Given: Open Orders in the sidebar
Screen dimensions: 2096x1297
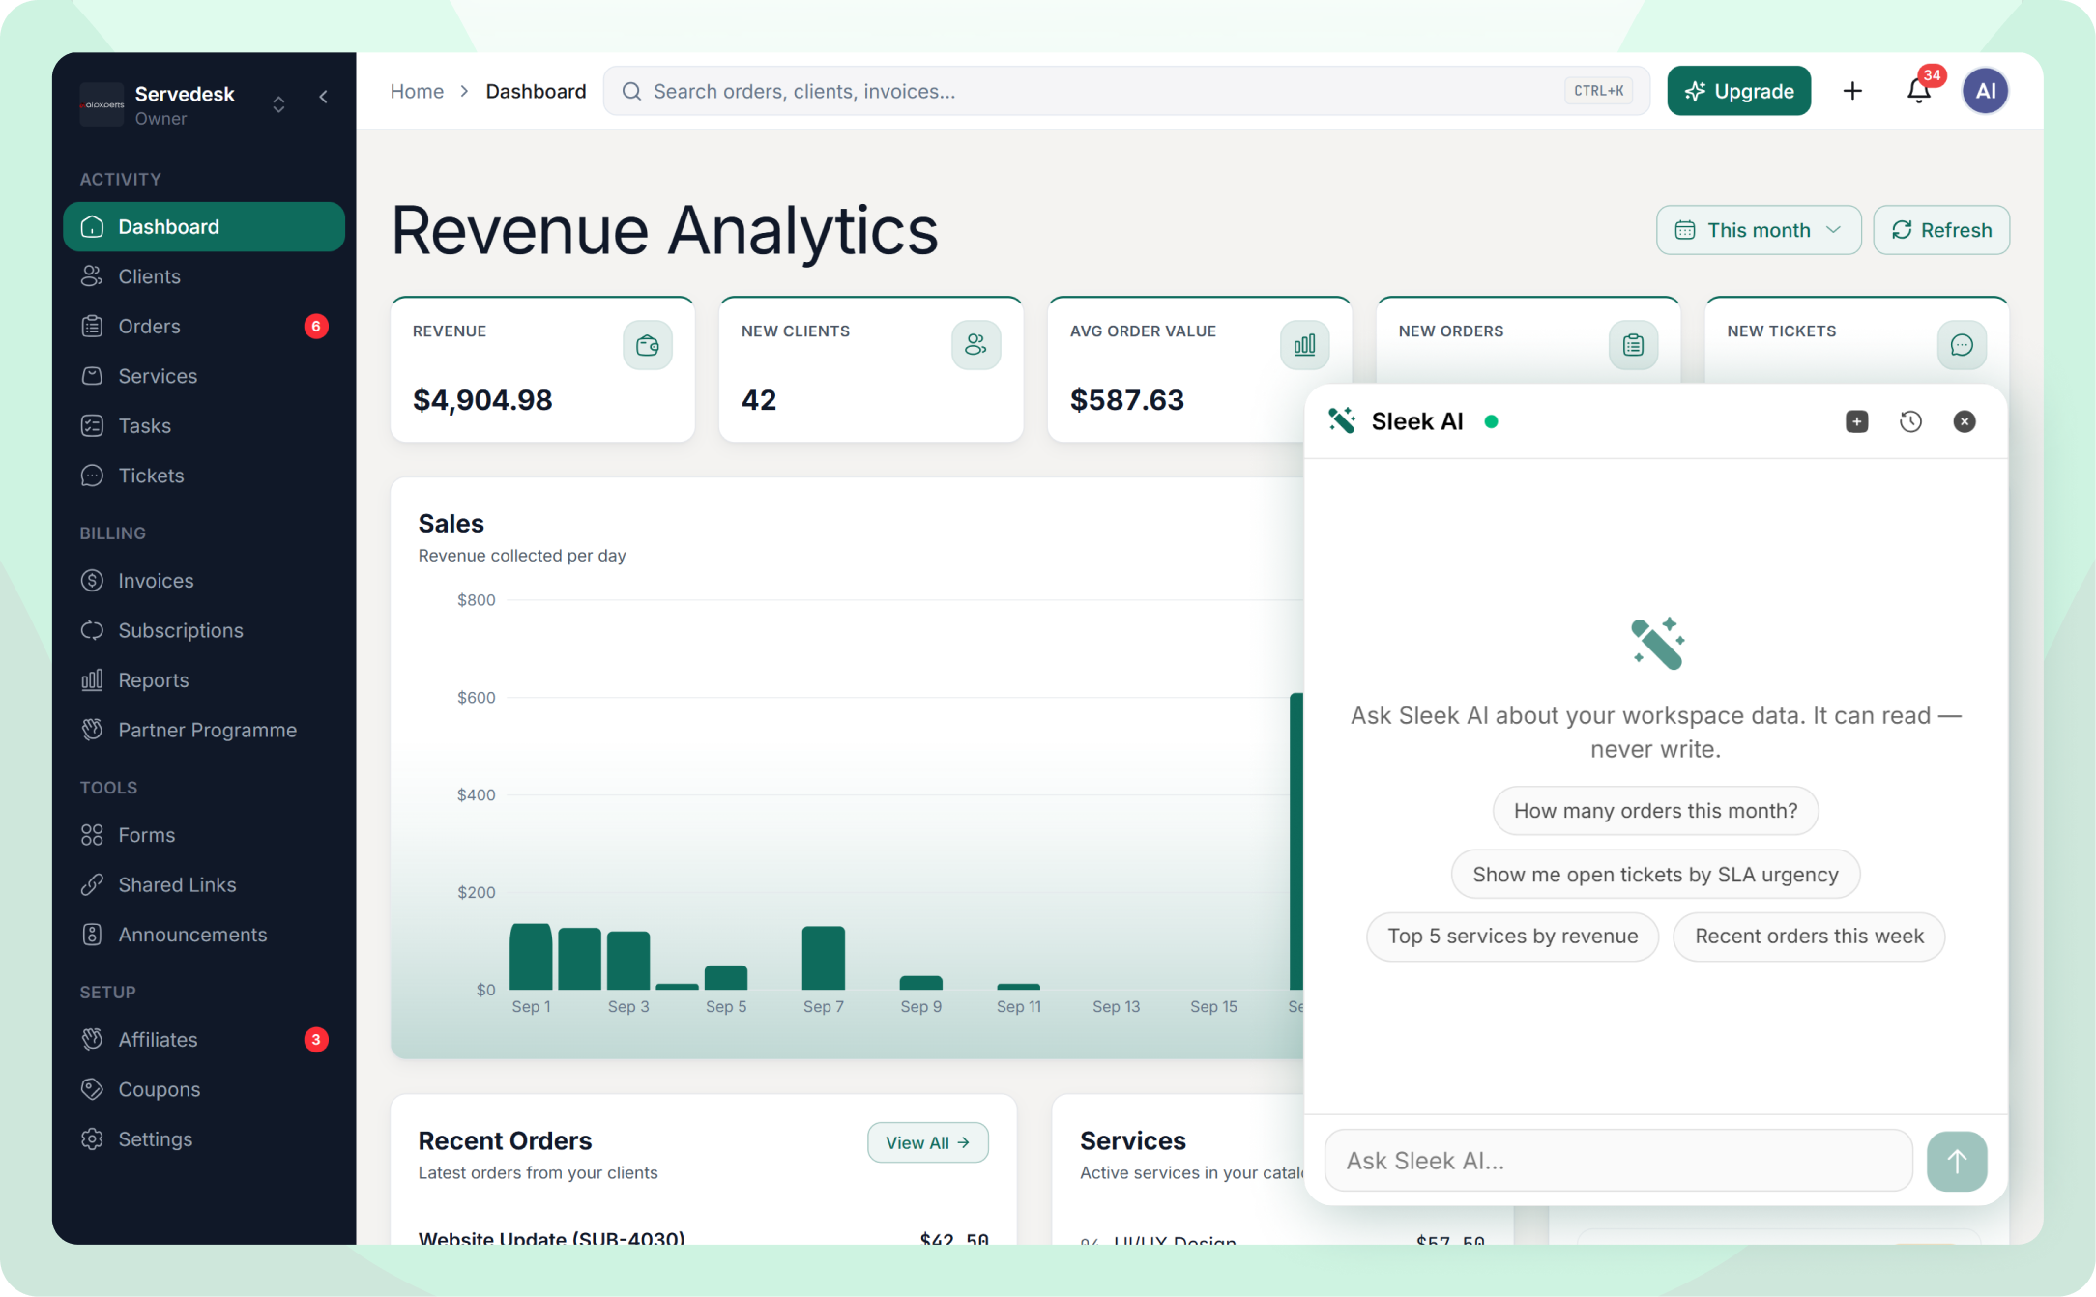Looking at the screenshot, I should point(204,327).
